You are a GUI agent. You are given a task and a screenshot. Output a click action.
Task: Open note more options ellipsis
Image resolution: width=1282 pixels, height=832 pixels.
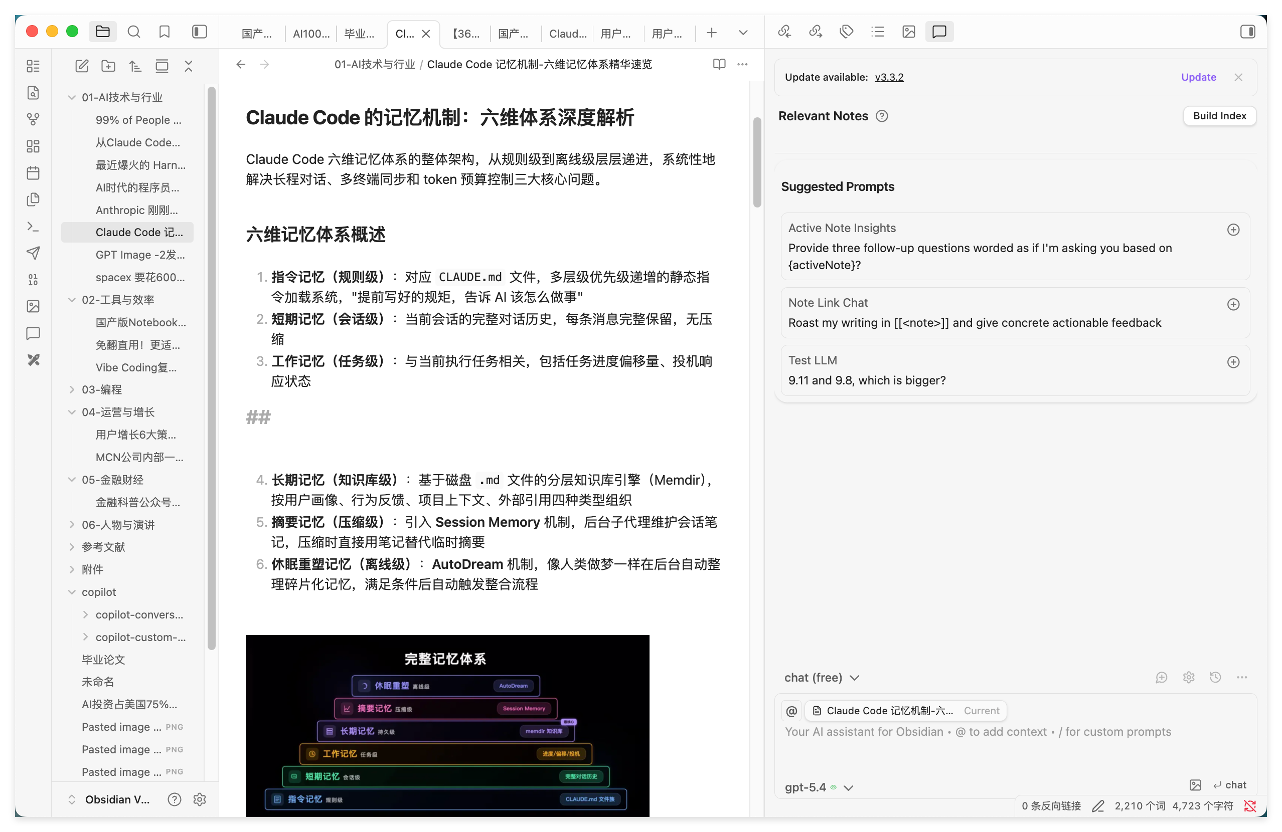point(742,64)
